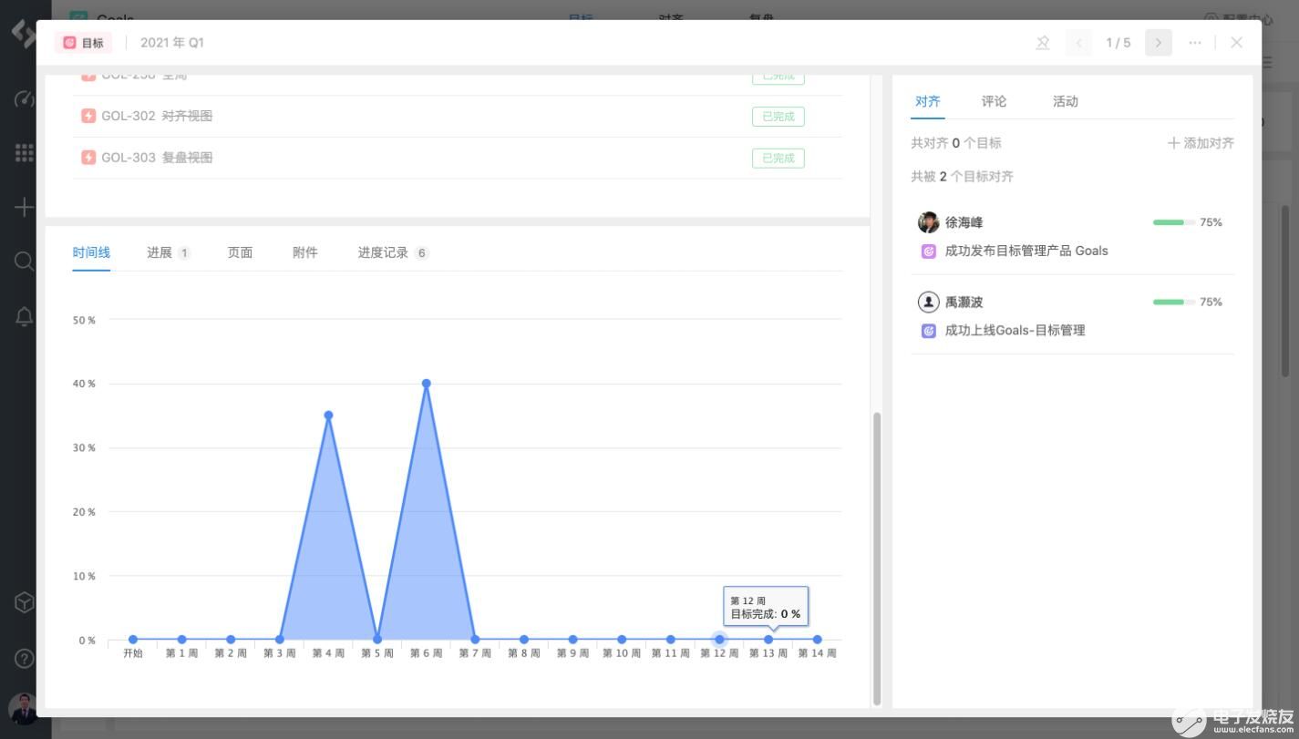Switch to the 页面 tab
This screenshot has width=1299, height=739.
click(x=240, y=252)
